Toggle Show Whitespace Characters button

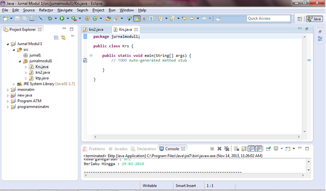[x=151, y=18]
